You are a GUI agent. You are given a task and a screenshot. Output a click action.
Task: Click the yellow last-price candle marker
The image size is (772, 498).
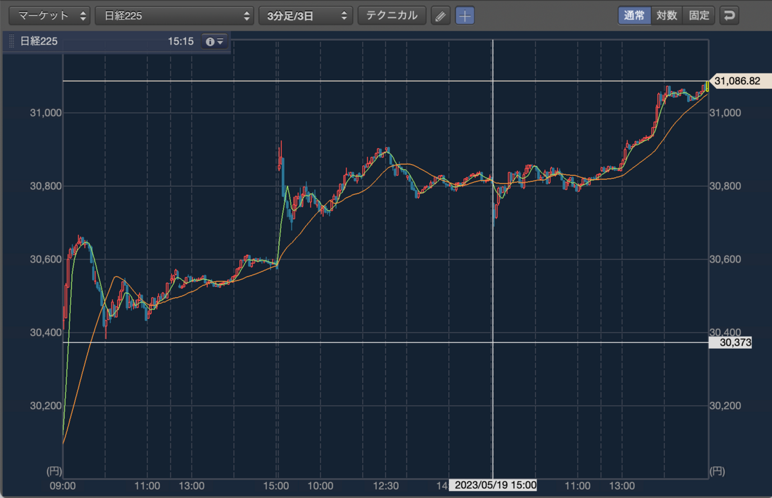[706, 86]
